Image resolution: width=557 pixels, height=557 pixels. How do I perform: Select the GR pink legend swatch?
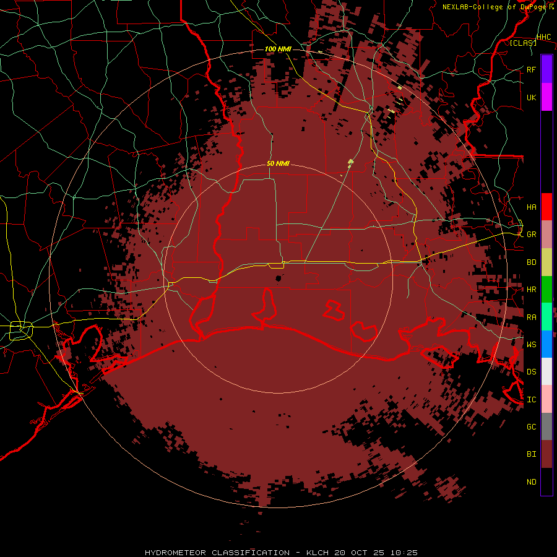tap(546, 235)
